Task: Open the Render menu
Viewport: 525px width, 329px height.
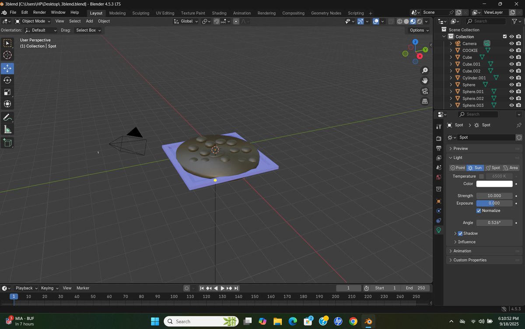Action: 39,12
